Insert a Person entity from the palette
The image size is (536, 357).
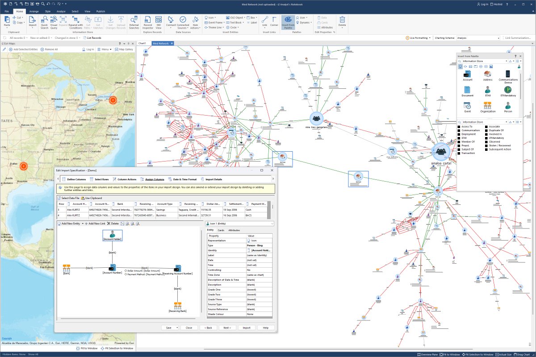point(508,106)
